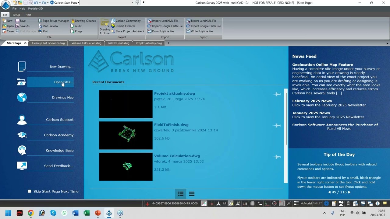Image resolution: width=390 pixels, height=219 pixels.
Task: Click Import LandXML File
Action: 163,21
